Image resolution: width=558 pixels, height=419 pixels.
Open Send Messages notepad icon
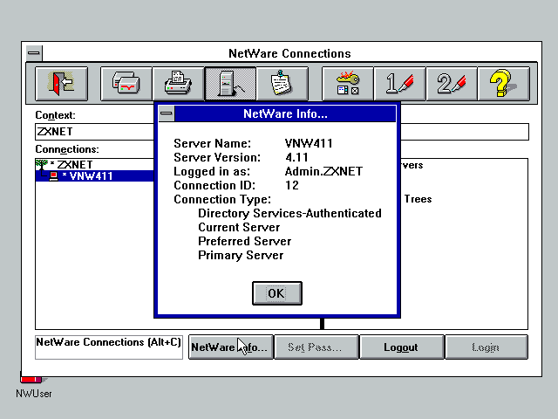coord(282,84)
